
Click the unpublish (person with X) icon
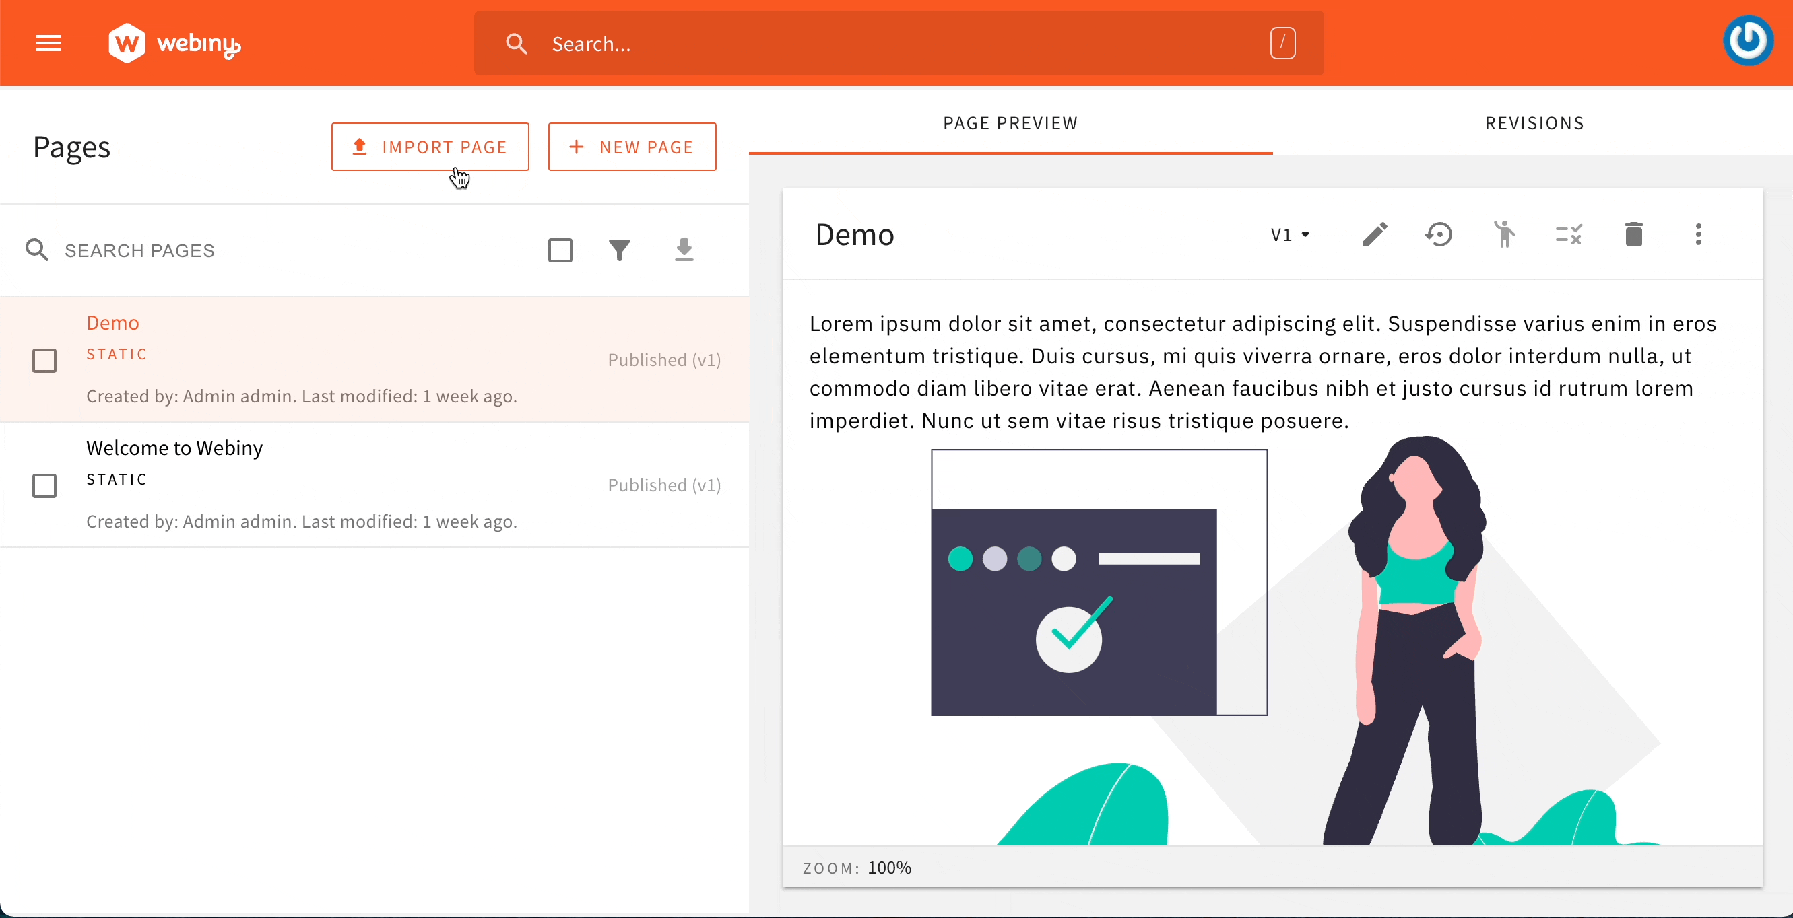[1504, 234]
